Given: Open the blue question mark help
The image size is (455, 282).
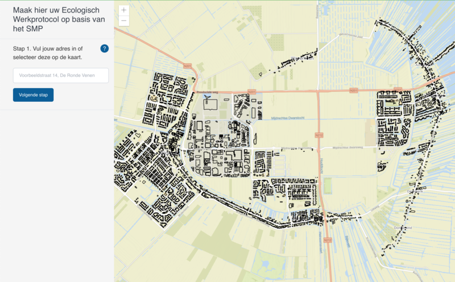Looking at the screenshot, I should [104, 48].
